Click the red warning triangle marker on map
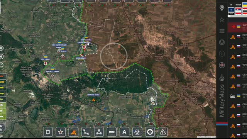Screen dimensions: 247x139 tap(63, 56)
